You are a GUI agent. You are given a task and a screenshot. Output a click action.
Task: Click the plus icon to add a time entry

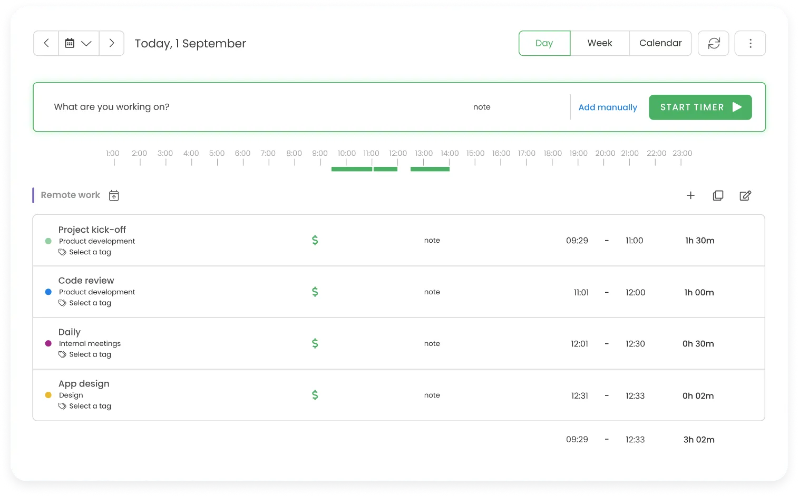pyautogui.click(x=690, y=195)
